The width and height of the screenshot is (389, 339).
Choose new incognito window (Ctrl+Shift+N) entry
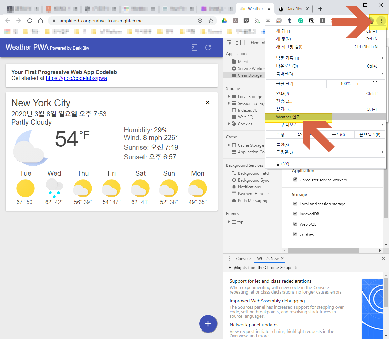[325, 46]
